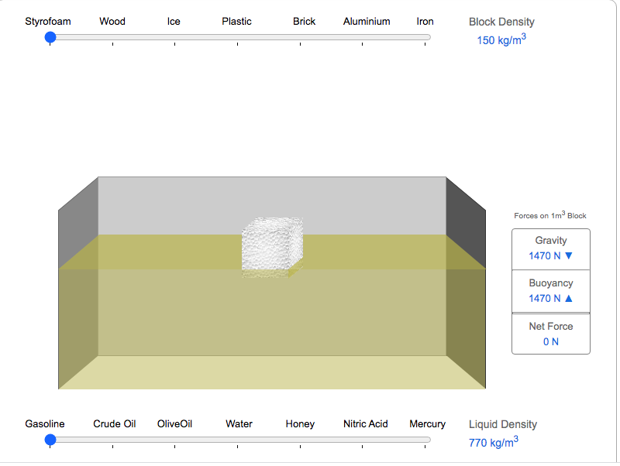Select Iron at the end of the material scale

coord(425,22)
